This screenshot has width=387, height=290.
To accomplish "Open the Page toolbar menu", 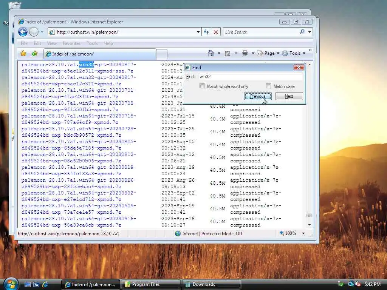I will click(268, 53).
